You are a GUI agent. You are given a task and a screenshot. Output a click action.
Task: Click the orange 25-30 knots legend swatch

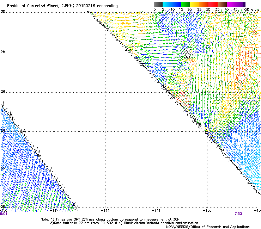204,4
